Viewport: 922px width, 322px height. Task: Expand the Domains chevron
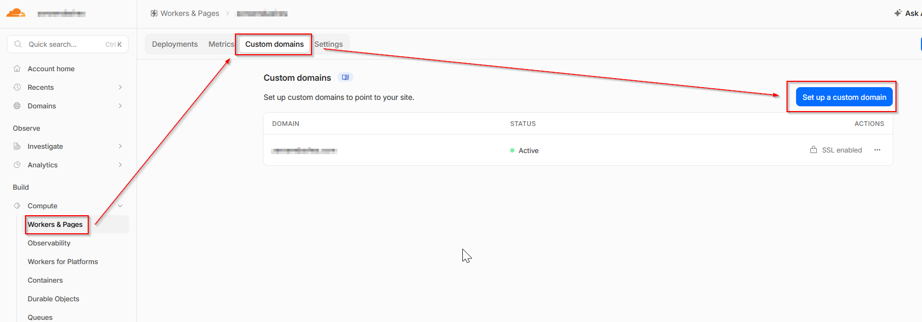[120, 106]
